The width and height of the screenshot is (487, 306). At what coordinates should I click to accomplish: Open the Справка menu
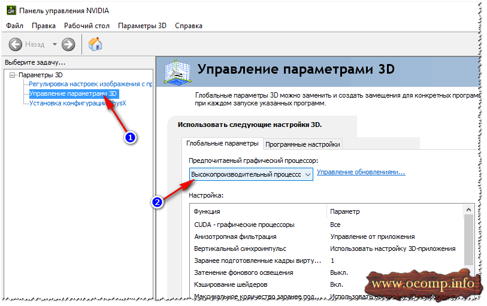(x=189, y=26)
